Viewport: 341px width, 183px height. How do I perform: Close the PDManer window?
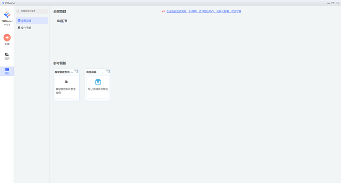(x=337, y=3)
